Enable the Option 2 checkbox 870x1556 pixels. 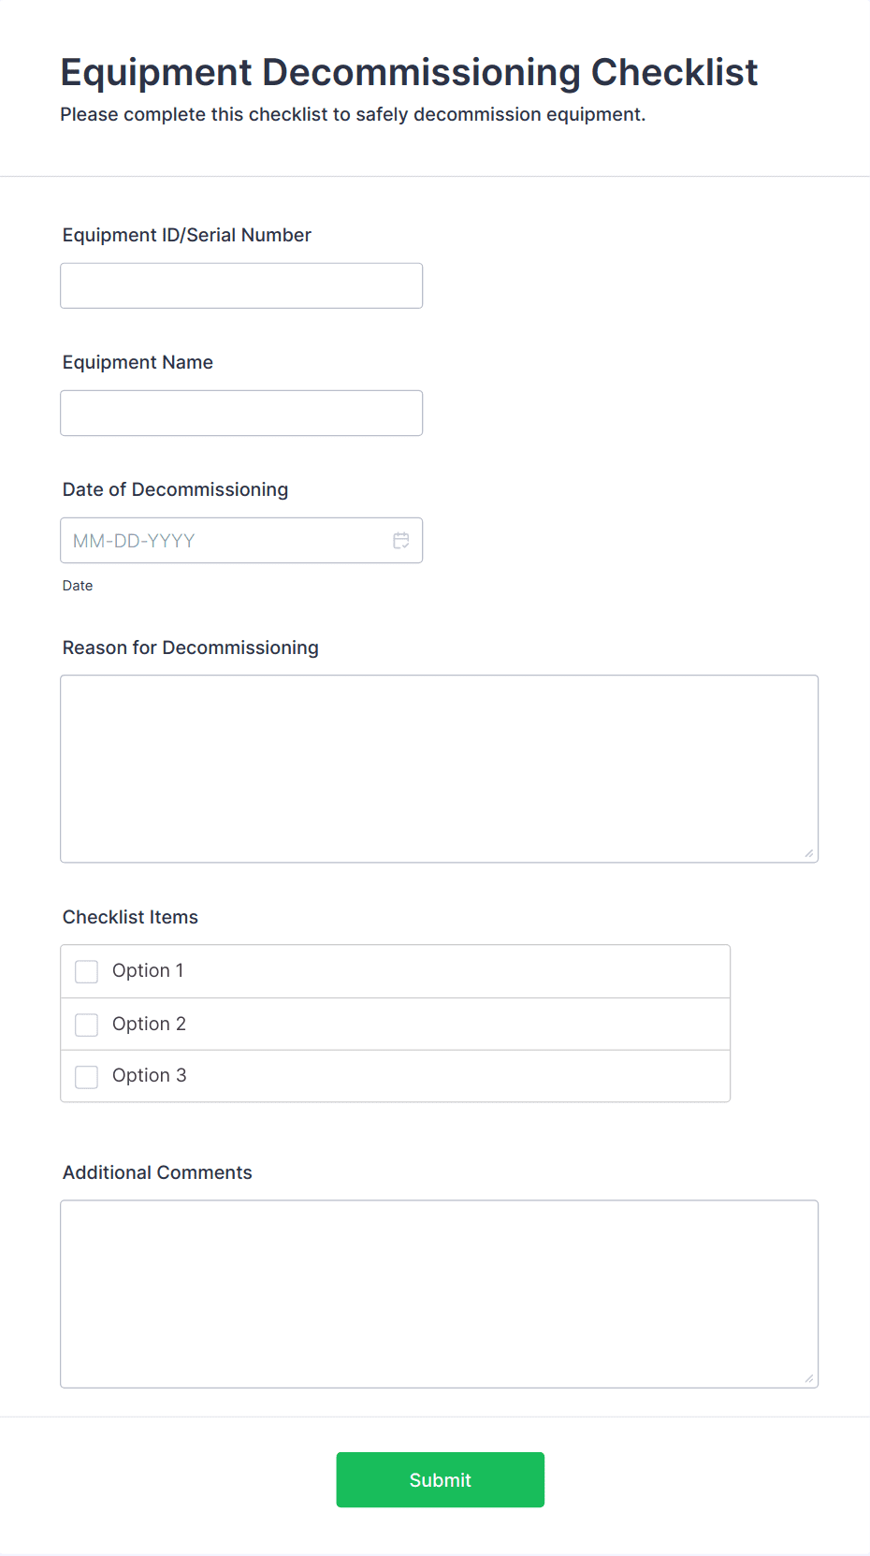tap(87, 1025)
